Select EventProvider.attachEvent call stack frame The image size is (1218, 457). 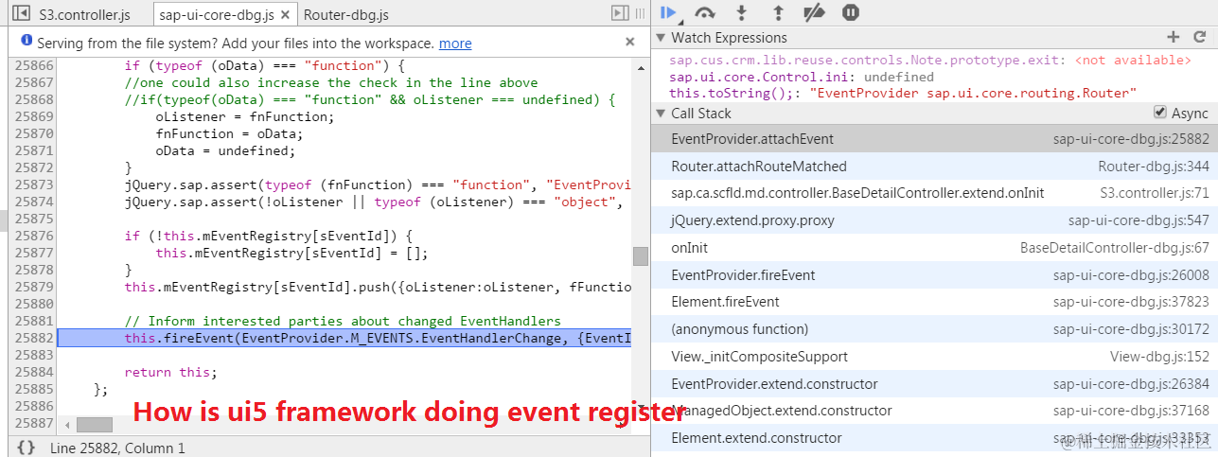pos(934,139)
